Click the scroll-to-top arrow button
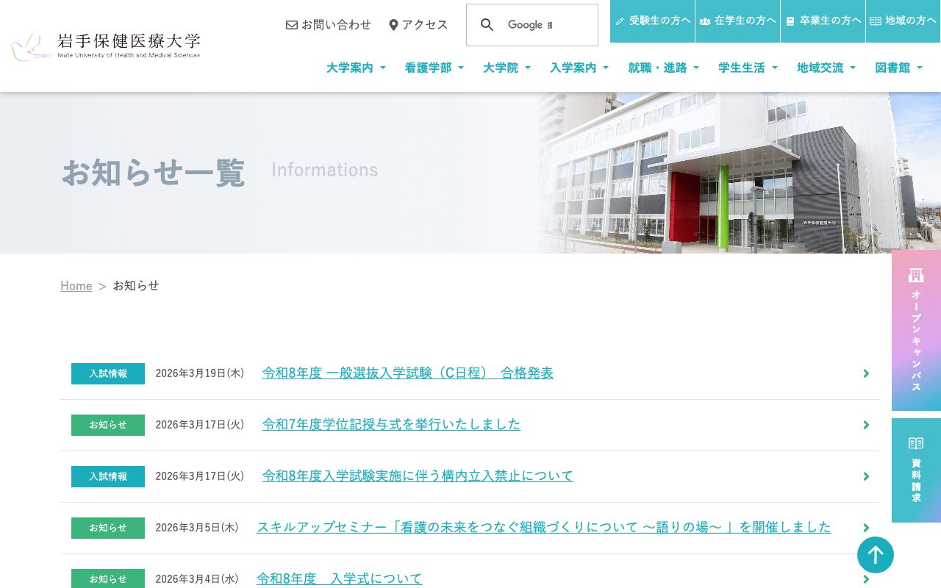 click(876, 555)
